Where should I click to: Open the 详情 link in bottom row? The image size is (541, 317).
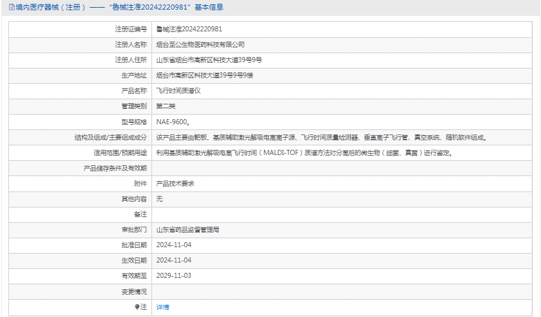162,307
